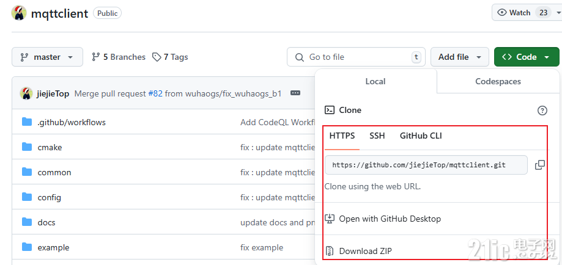Open the .github/workflows folder
This screenshot has width=562, height=265.
click(72, 123)
